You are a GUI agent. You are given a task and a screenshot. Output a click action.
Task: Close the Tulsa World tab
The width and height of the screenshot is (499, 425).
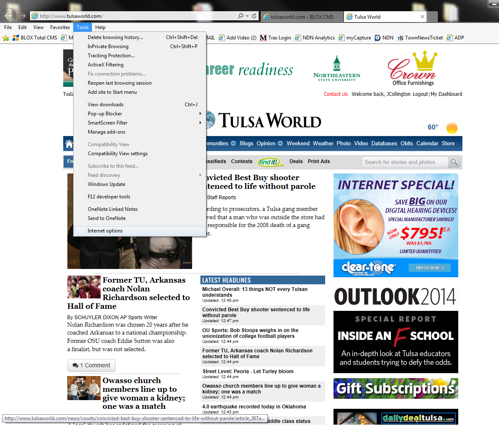coord(422,17)
